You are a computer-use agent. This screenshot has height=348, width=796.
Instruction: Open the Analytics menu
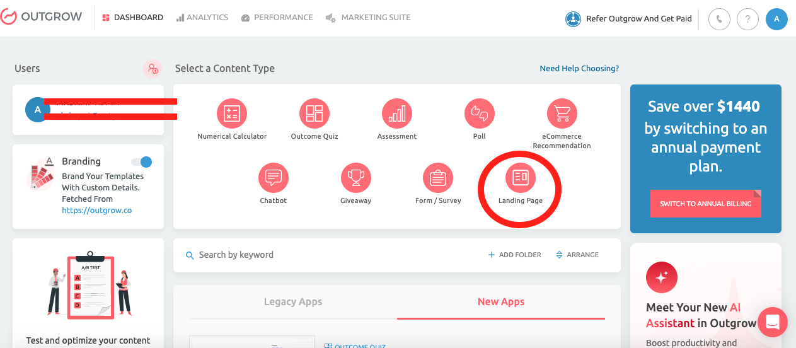202,18
